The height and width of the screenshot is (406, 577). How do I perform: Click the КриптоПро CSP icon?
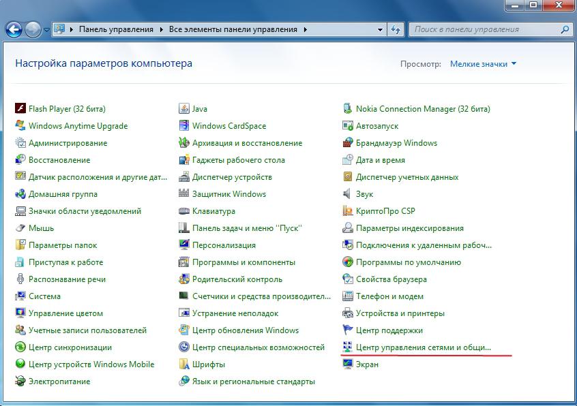(347, 211)
